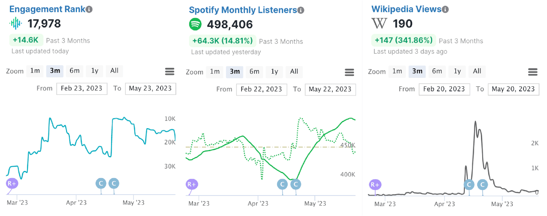The height and width of the screenshot is (216, 547).
Task: Click the Wikipedia W logo icon
Action: pyautogui.click(x=379, y=23)
